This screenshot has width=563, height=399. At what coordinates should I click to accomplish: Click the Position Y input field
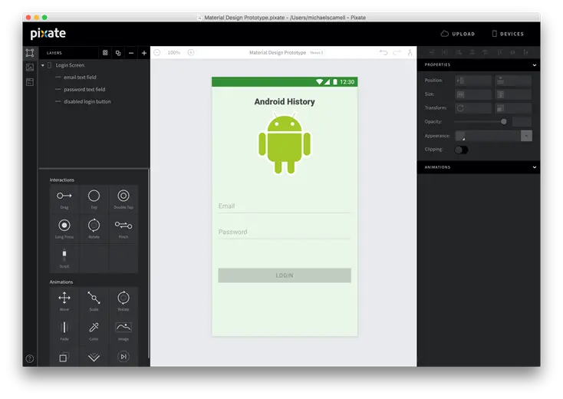click(513, 81)
